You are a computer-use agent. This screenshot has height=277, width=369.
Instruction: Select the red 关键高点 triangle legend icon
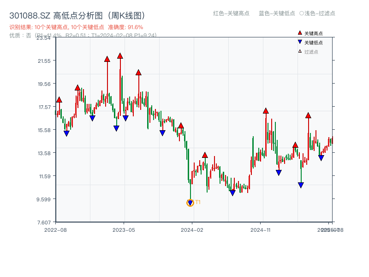pyautogui.click(x=300, y=33)
